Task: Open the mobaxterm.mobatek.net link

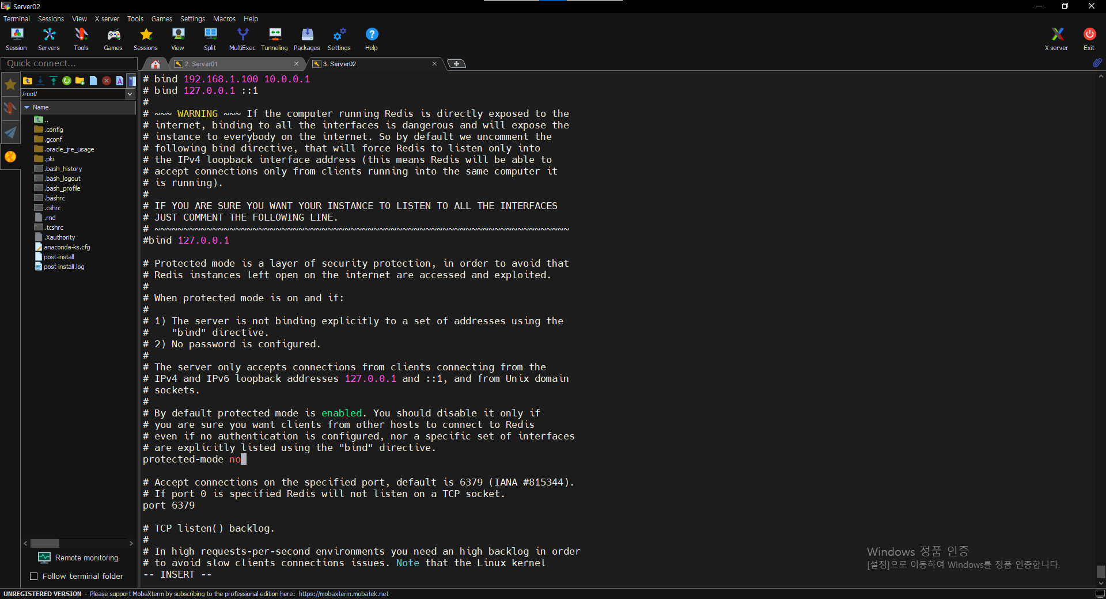Action: tap(343, 594)
